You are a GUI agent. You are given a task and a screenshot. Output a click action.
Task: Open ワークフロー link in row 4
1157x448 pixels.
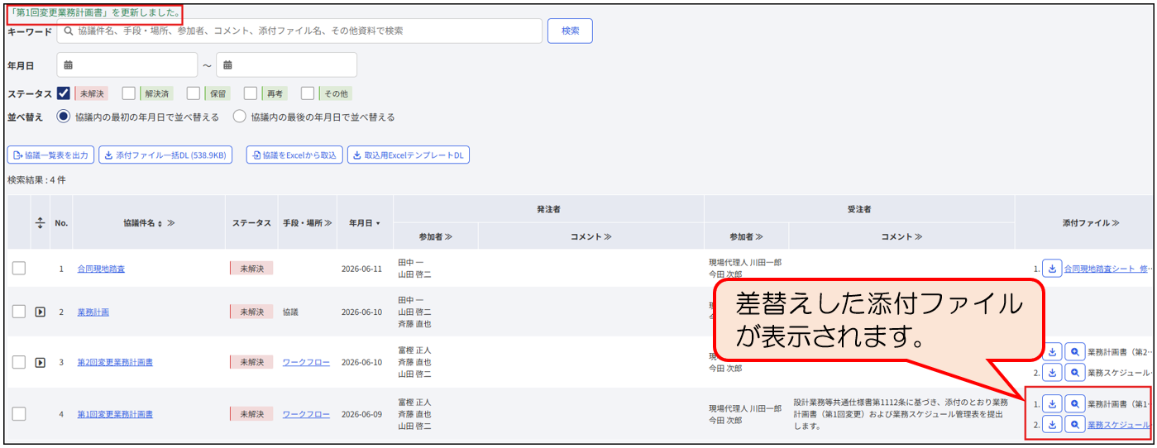(x=306, y=414)
